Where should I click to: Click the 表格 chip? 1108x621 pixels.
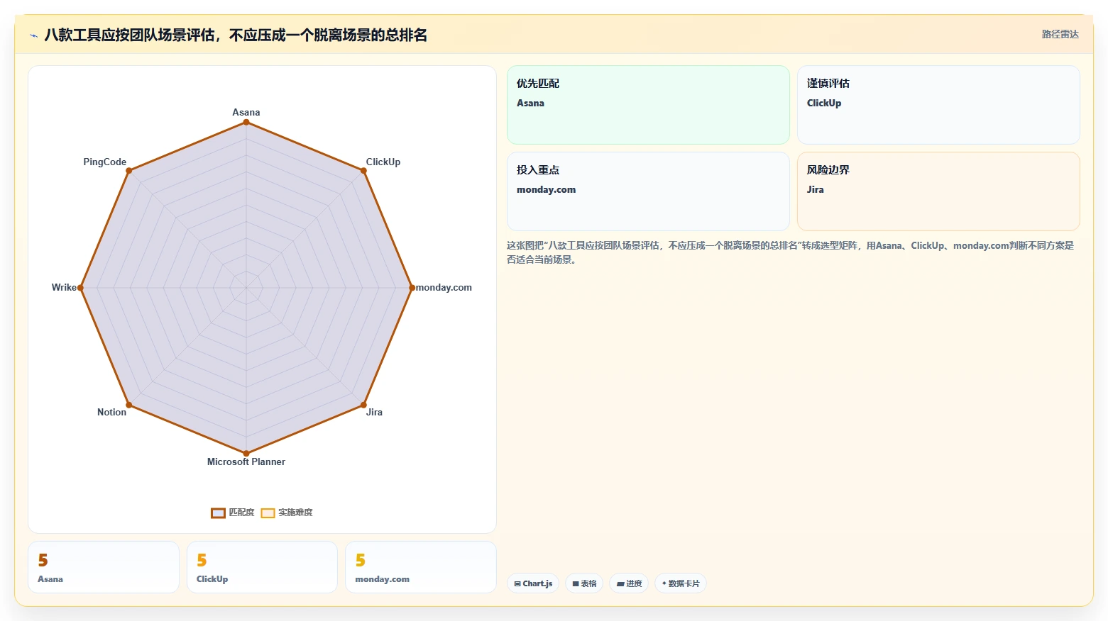pos(584,583)
